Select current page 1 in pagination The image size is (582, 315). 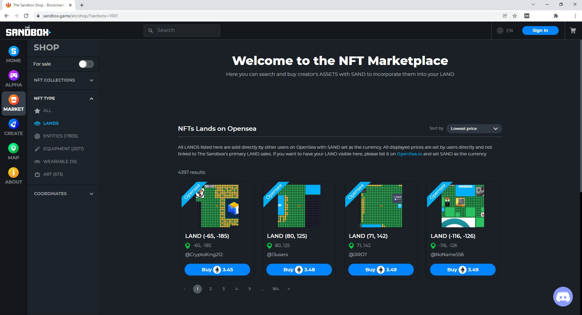[x=197, y=289]
